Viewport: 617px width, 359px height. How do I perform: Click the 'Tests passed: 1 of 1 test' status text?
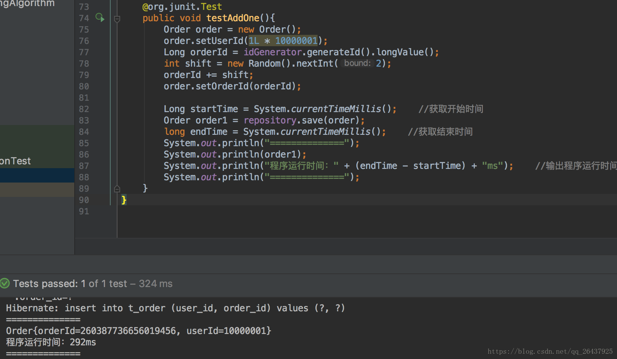point(70,284)
